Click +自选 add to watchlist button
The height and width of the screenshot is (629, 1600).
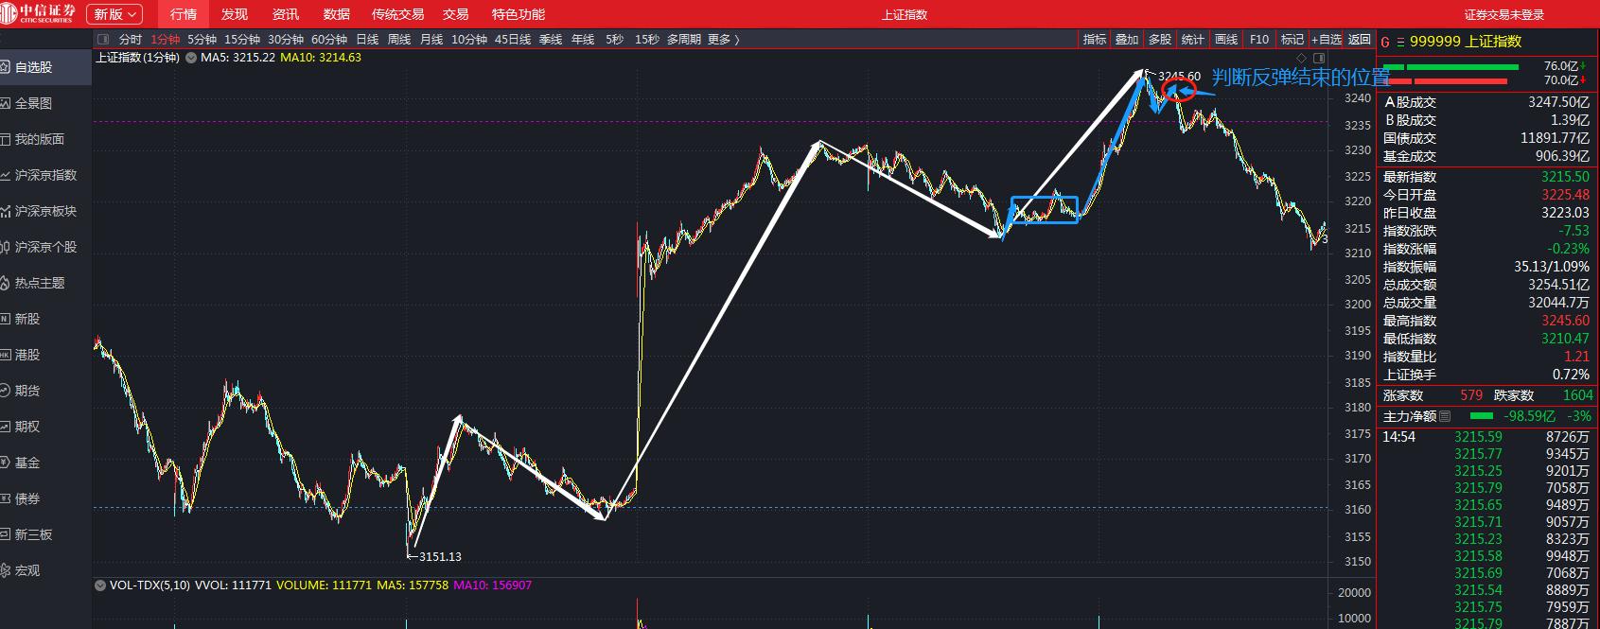1327,39
